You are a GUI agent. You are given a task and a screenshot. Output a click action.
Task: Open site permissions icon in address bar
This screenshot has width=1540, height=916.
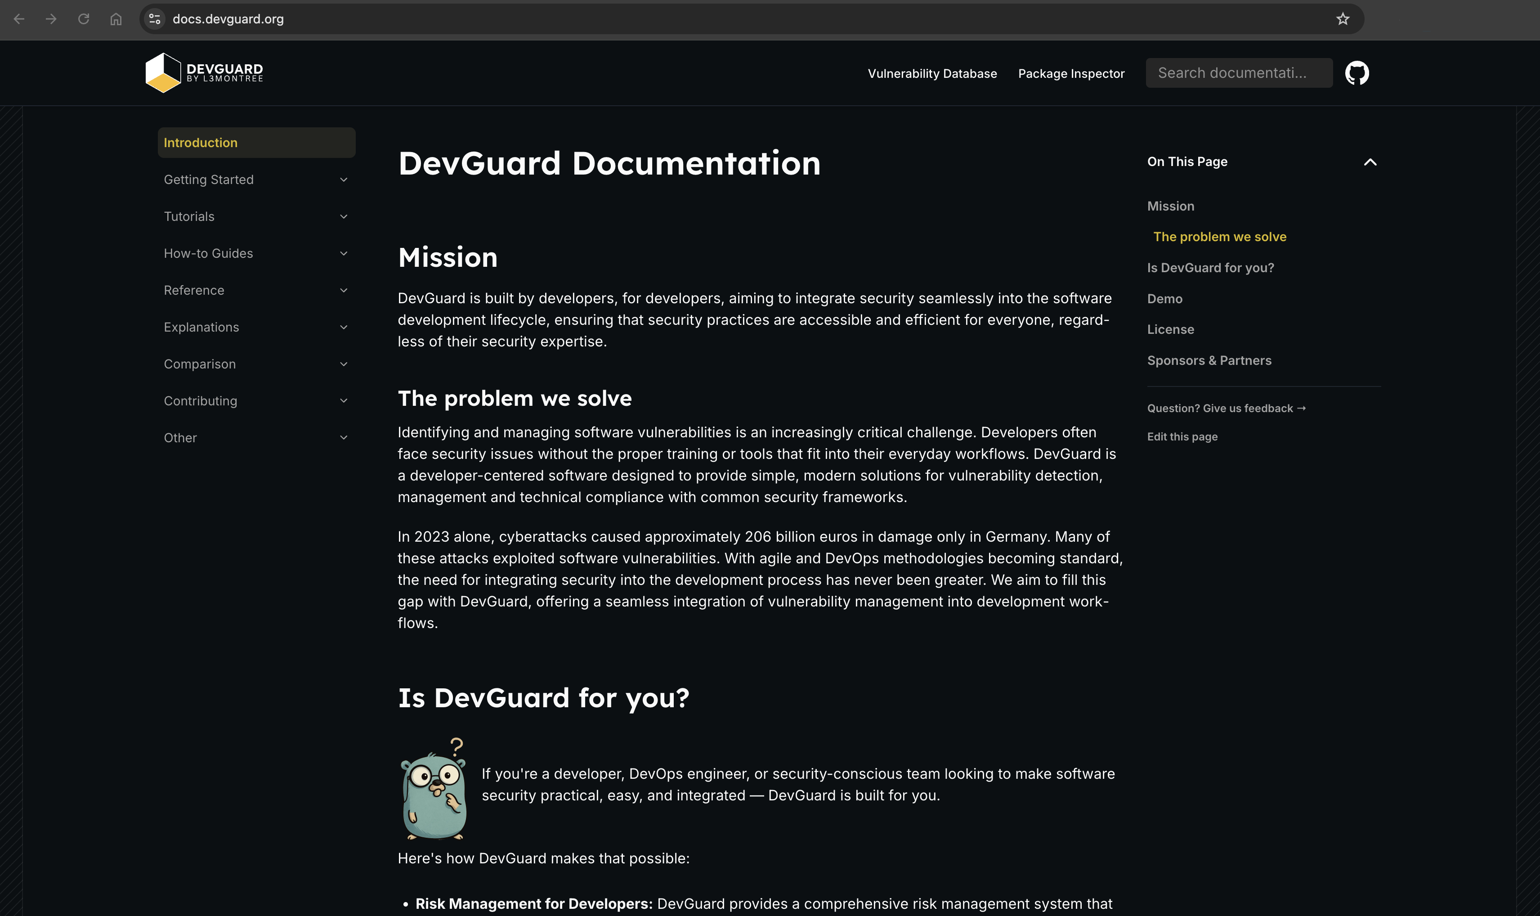pyautogui.click(x=154, y=19)
